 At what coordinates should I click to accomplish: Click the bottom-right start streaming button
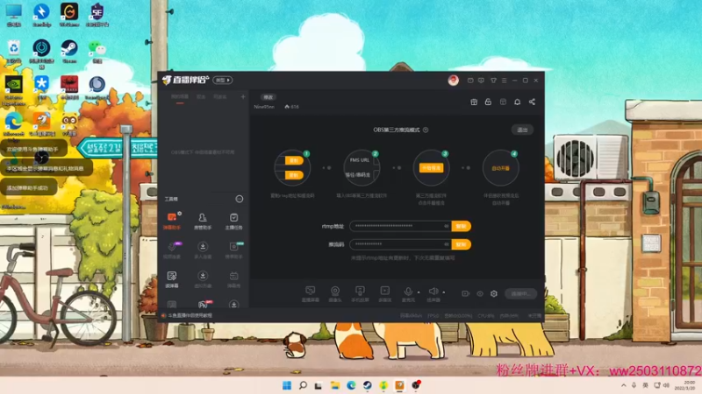pos(520,293)
